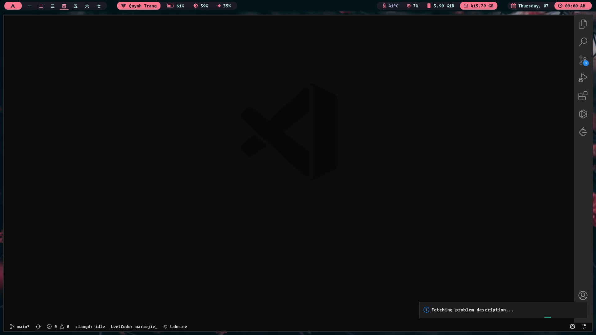
Task: Click the main* git branch indicator
Action: pyautogui.click(x=20, y=327)
